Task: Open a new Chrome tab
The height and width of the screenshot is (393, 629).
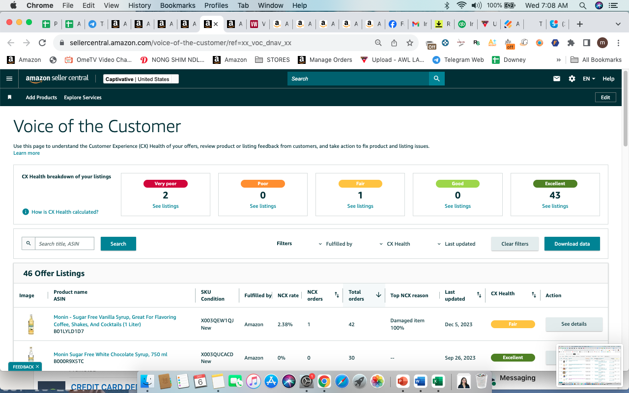Action: tap(580, 24)
